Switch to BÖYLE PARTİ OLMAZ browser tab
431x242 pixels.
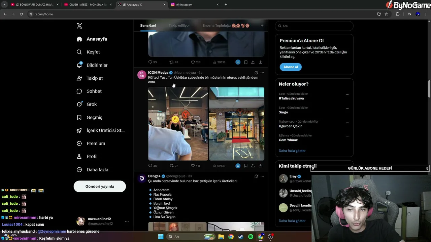coord(34,5)
